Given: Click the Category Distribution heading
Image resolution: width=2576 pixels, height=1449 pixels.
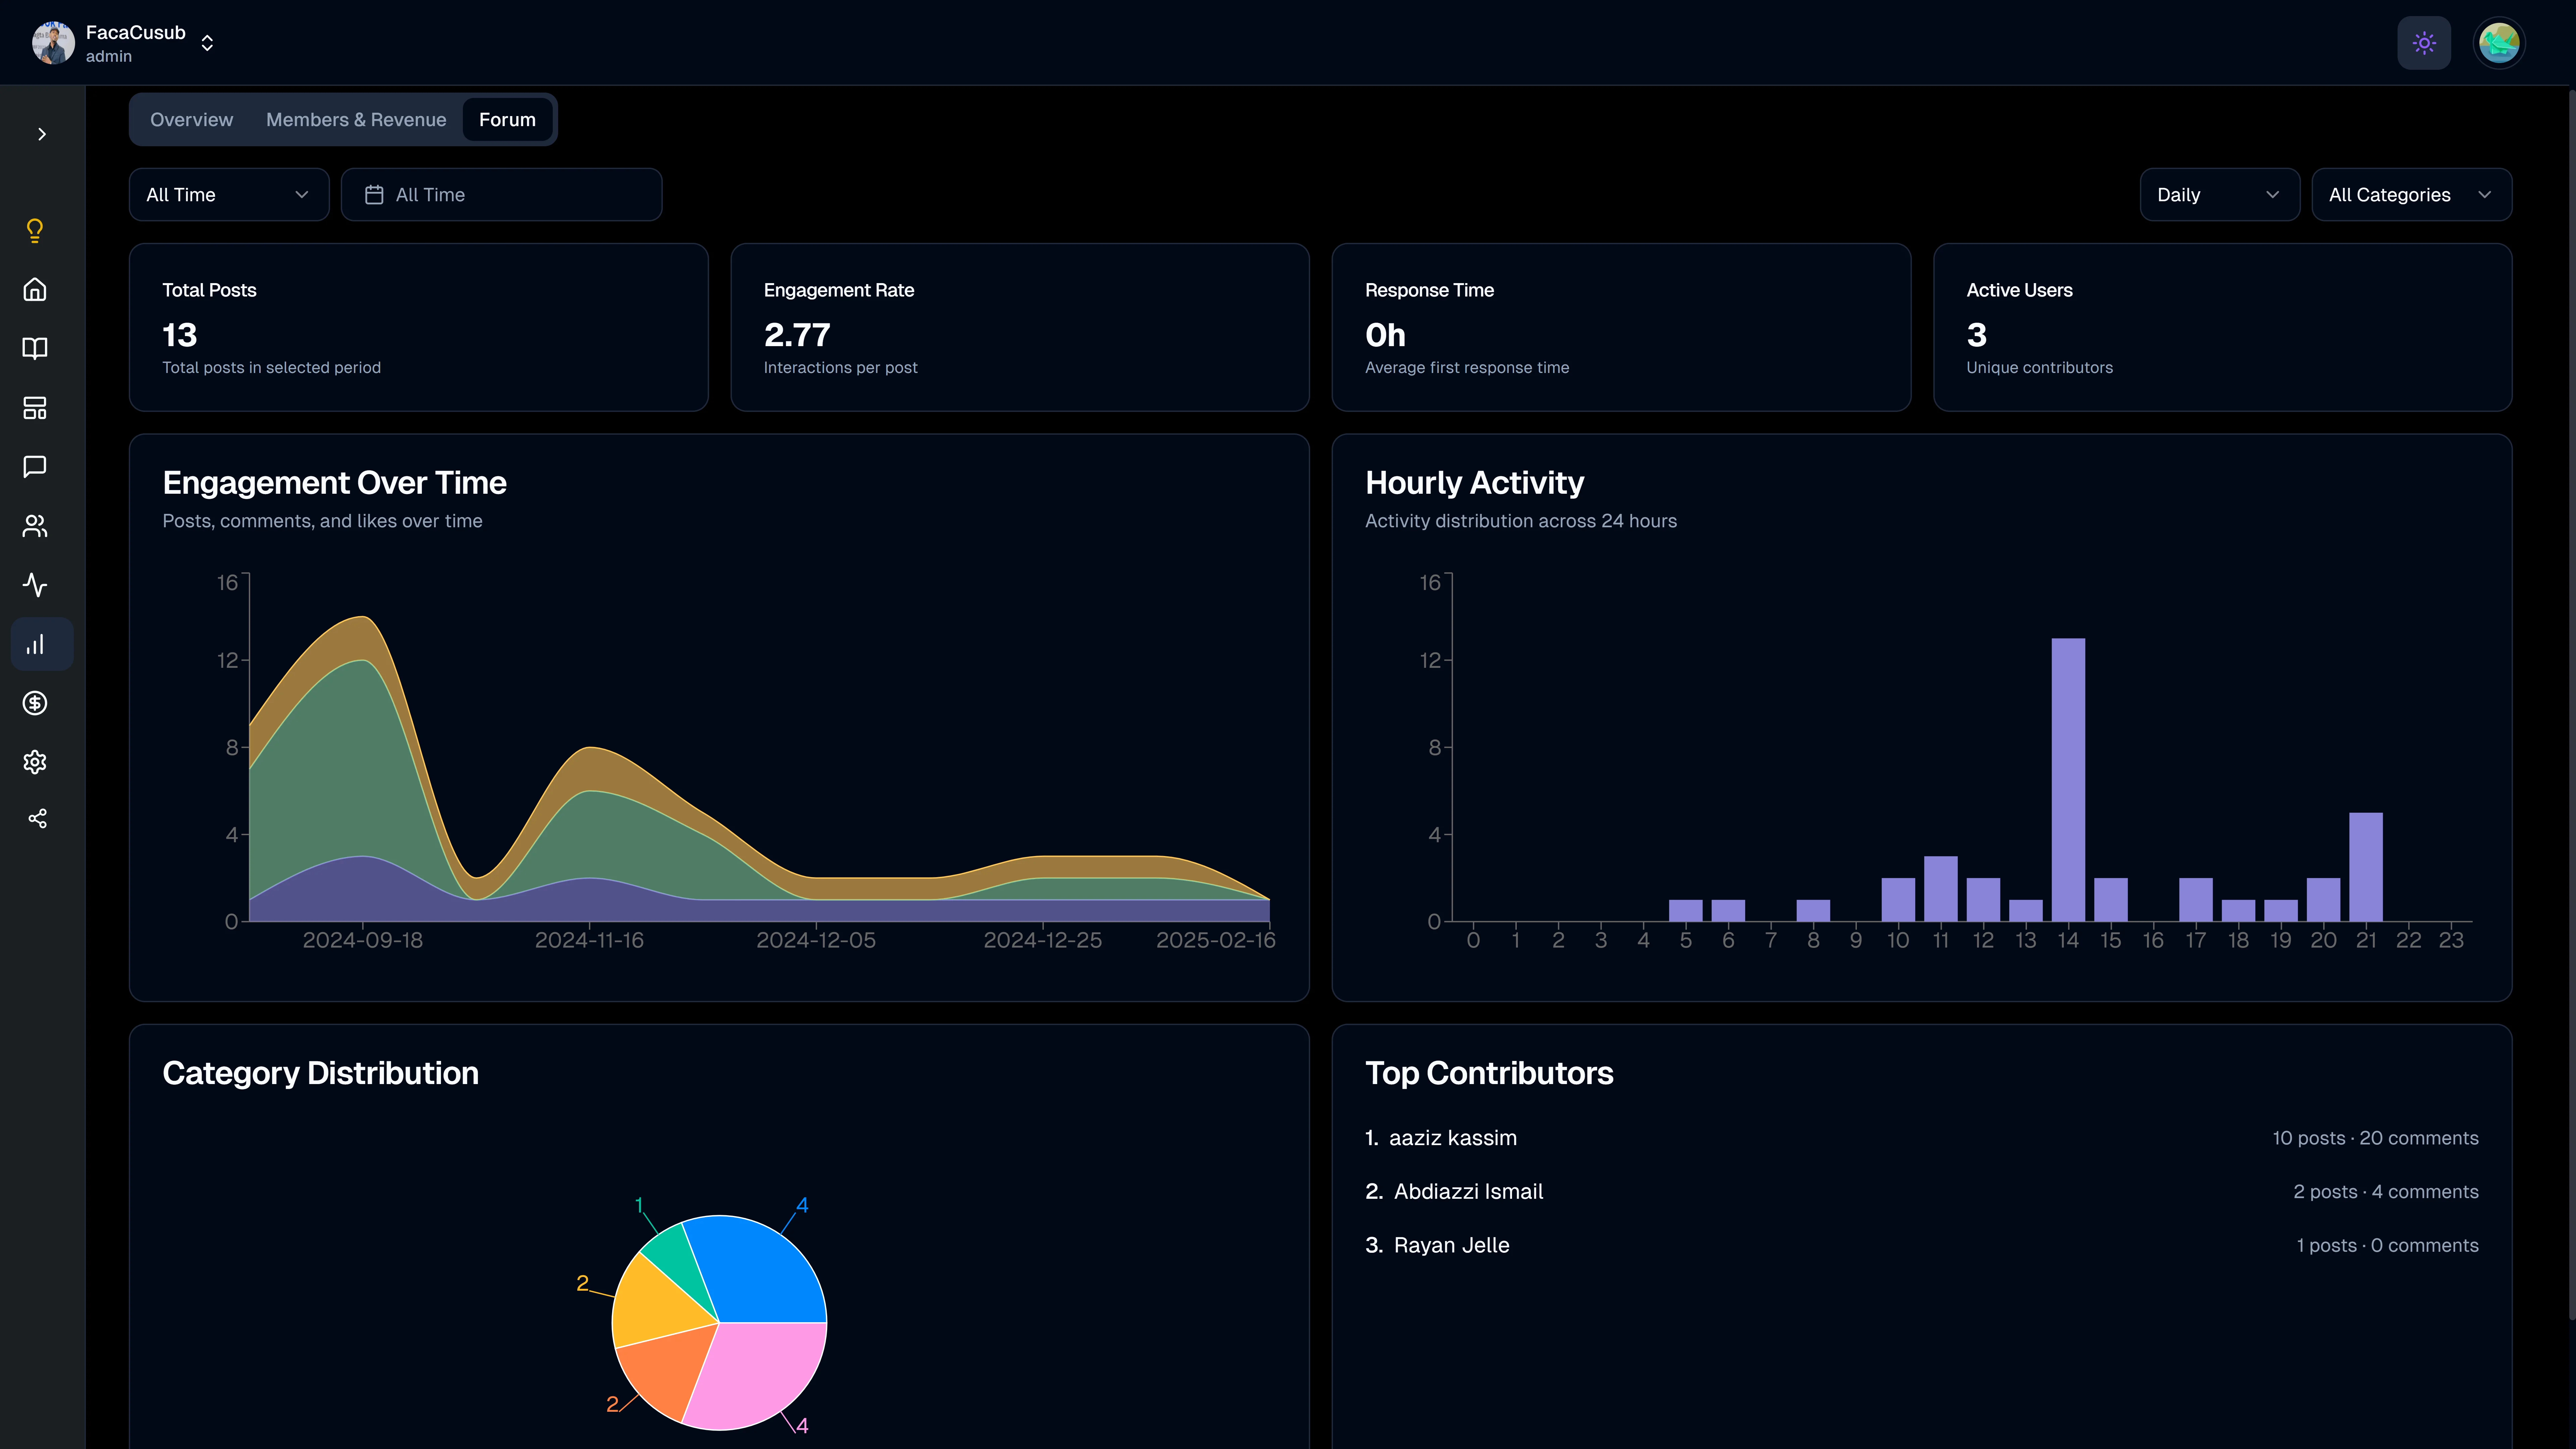Looking at the screenshot, I should pos(320,1073).
